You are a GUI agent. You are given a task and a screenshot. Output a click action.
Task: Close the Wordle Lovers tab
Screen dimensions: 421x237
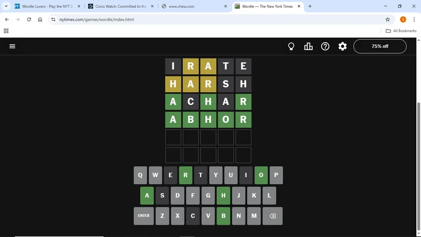click(79, 6)
